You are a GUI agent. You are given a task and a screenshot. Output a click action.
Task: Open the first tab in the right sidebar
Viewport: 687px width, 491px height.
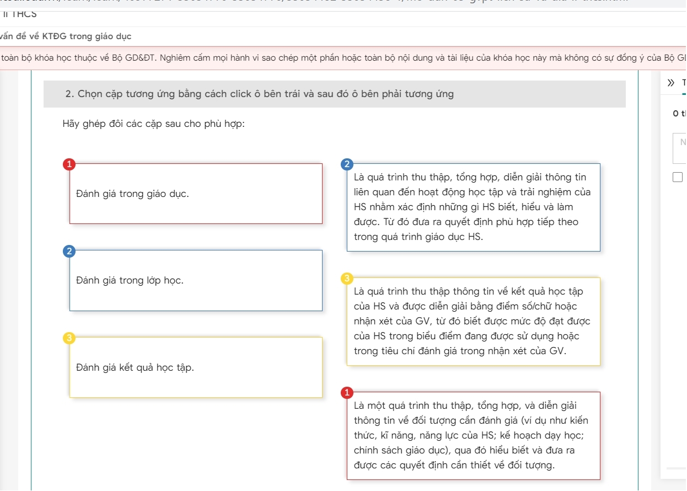(x=683, y=83)
